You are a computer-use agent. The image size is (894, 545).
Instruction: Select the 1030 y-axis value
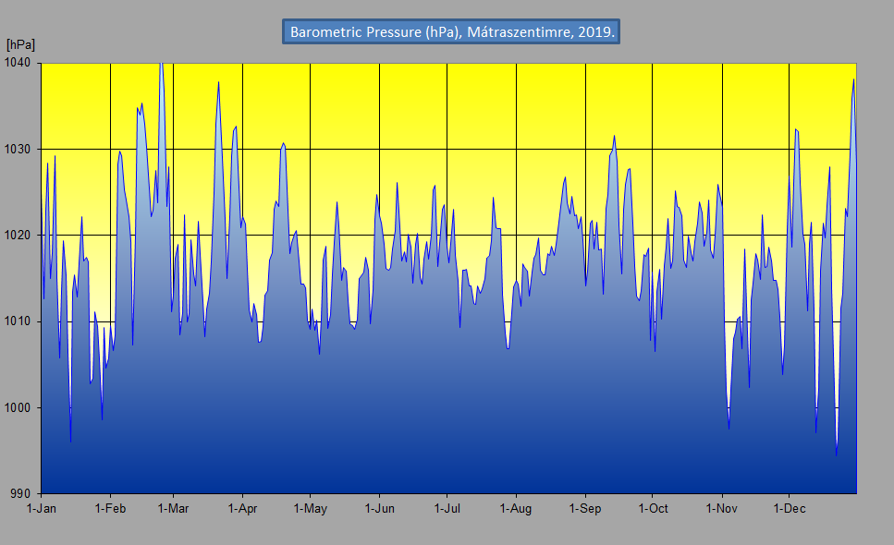pos(18,149)
